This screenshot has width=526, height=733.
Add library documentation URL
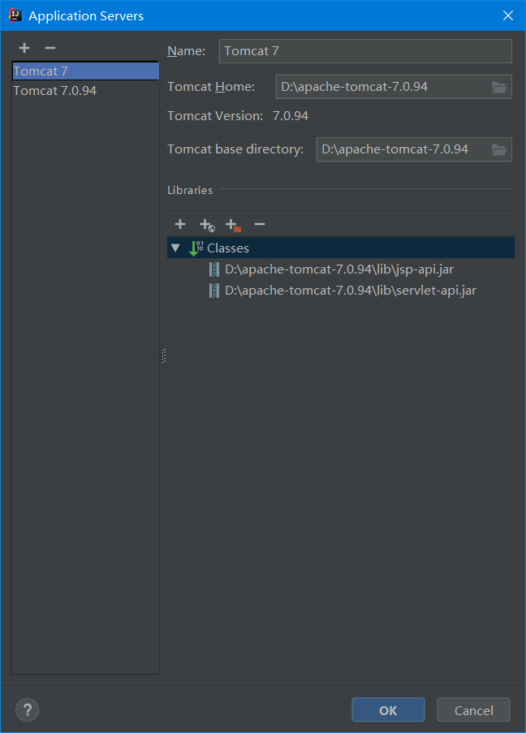point(207,225)
